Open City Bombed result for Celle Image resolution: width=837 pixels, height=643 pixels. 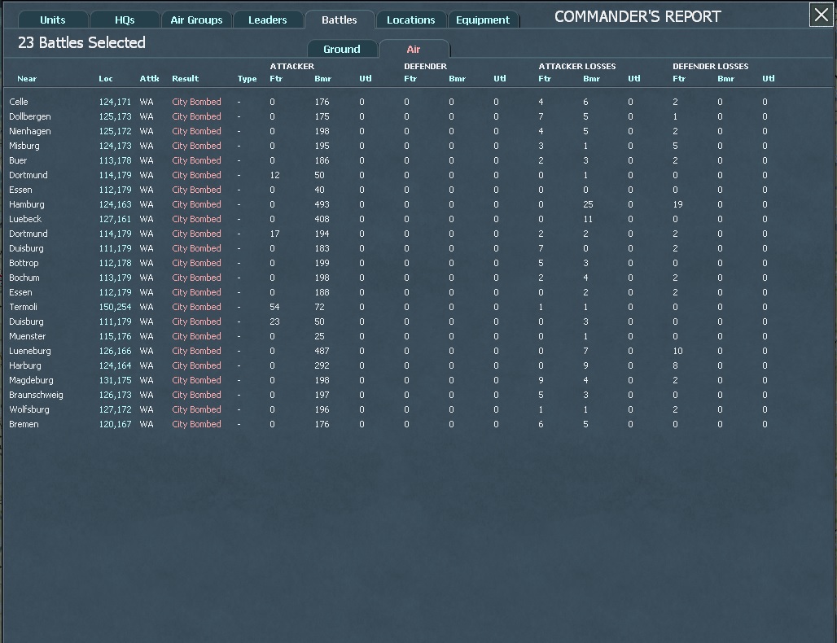point(196,102)
